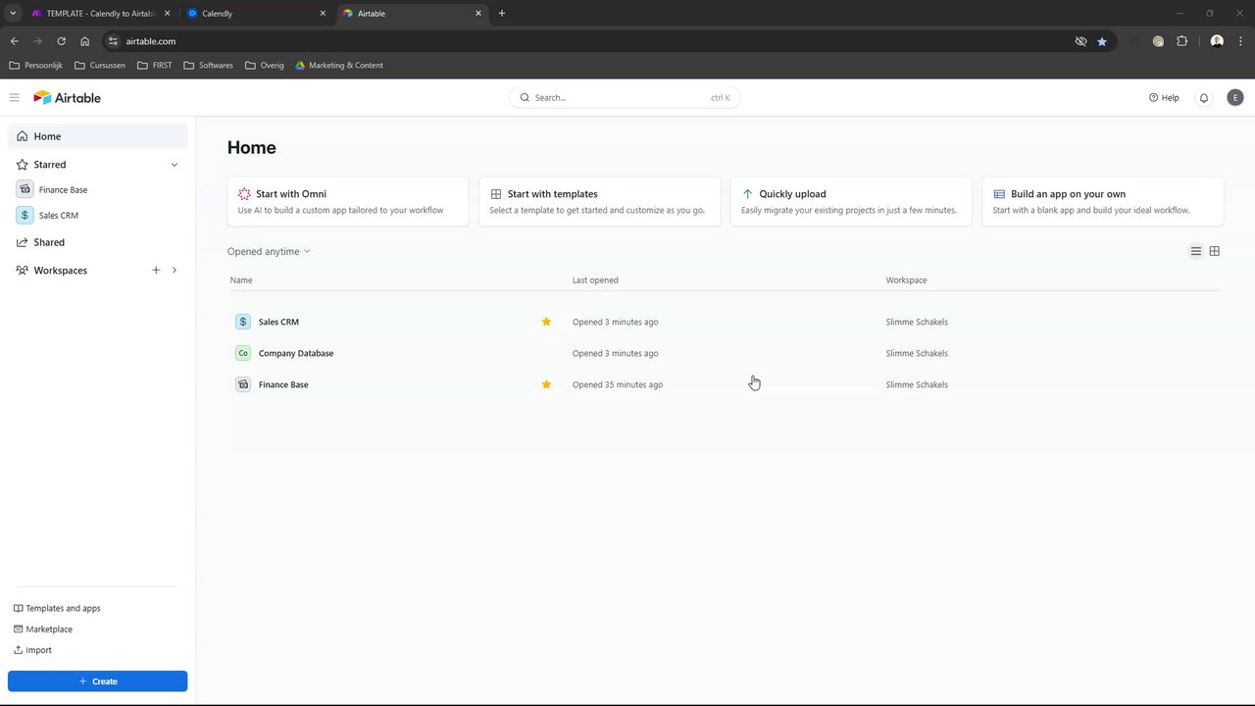Viewport: 1255px width, 706px height.
Task: Click Company Database Co icon
Action: click(x=243, y=353)
